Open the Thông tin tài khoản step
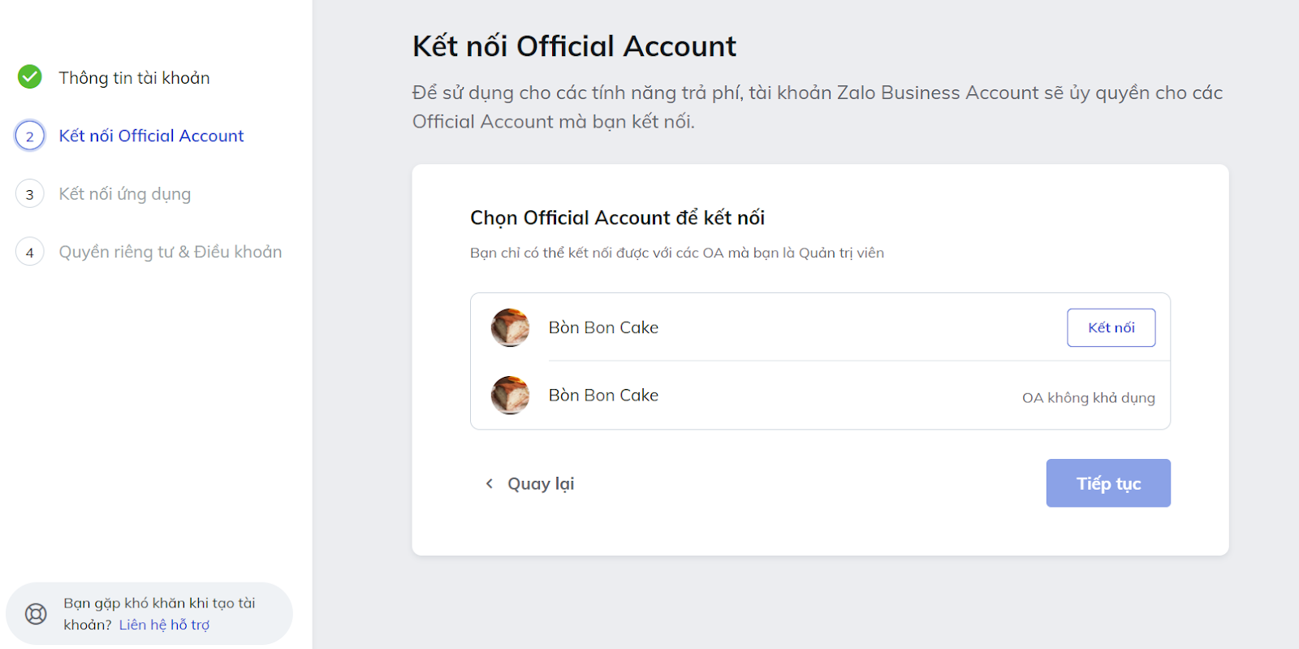The height and width of the screenshot is (649, 1299). point(134,78)
